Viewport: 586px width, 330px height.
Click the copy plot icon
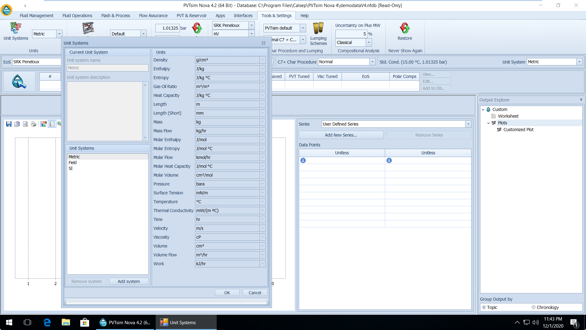[17, 124]
